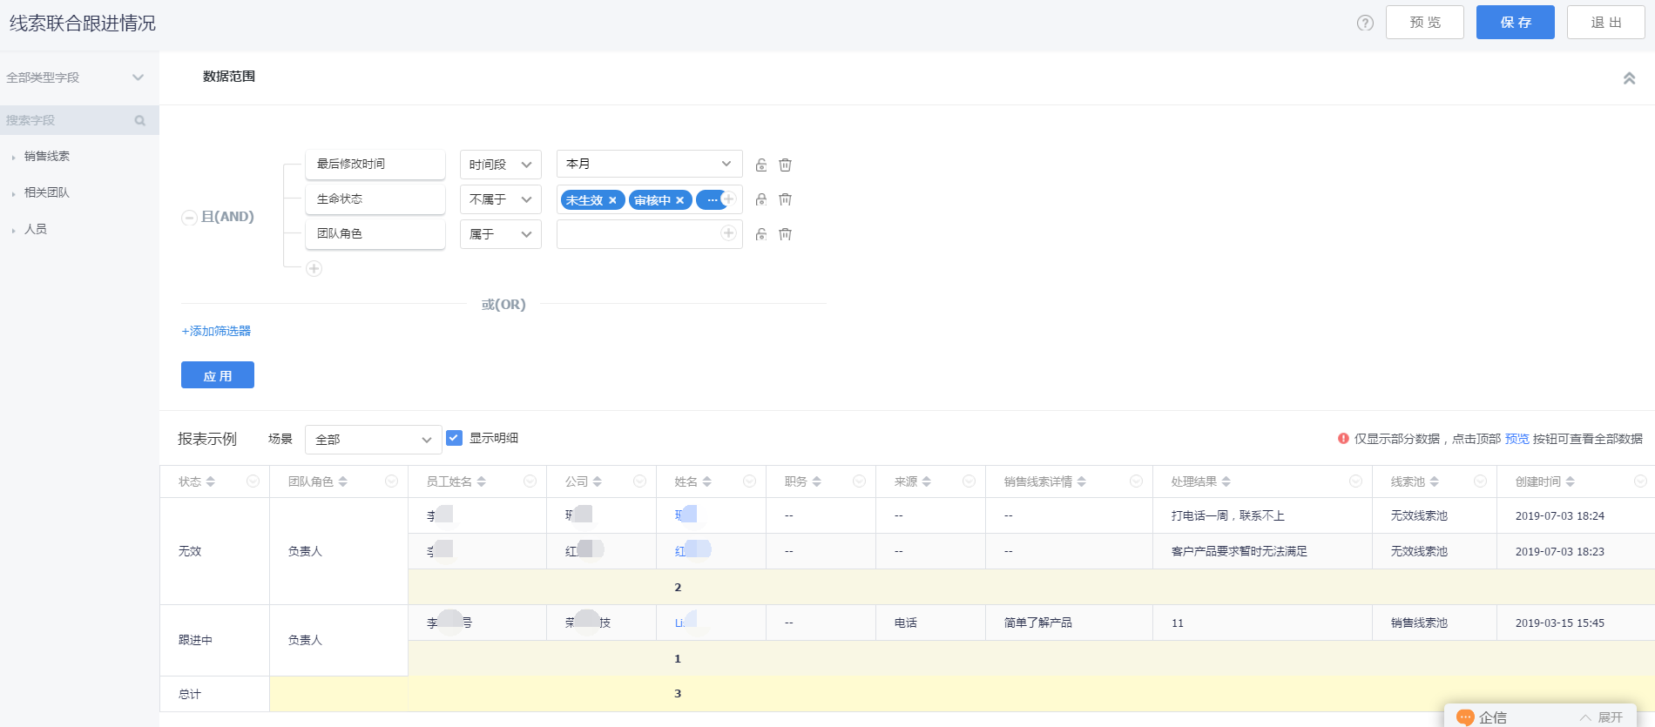Viewport: 1655px width, 727px height.
Task: Click the 生命状态 field box
Action: pyautogui.click(x=375, y=199)
